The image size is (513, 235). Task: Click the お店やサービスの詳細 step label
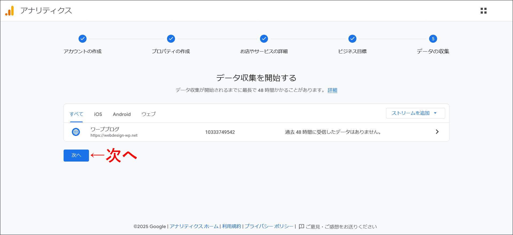tap(264, 51)
